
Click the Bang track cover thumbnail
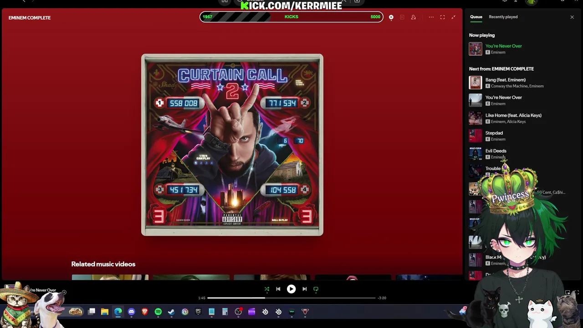476,82
